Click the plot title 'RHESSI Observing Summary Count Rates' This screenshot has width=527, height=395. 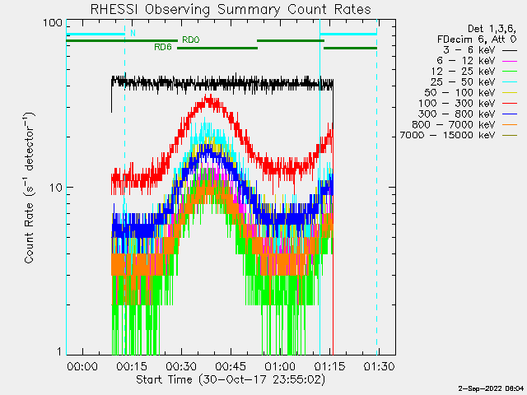coord(231,9)
